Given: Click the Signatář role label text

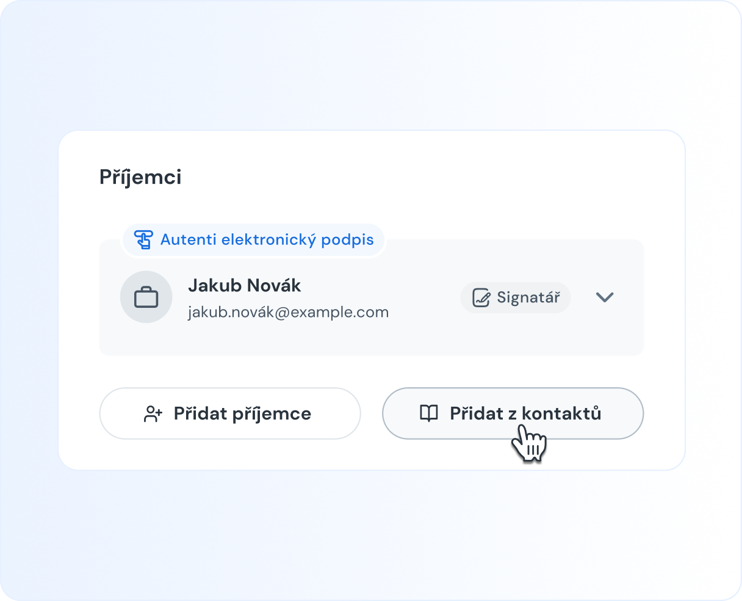Looking at the screenshot, I should pyautogui.click(x=528, y=297).
